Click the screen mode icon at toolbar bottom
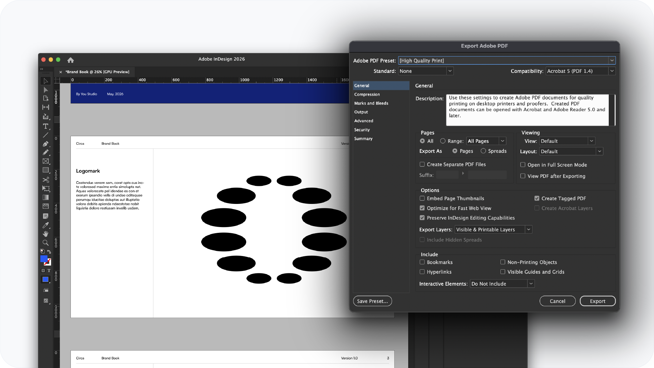 click(x=46, y=301)
